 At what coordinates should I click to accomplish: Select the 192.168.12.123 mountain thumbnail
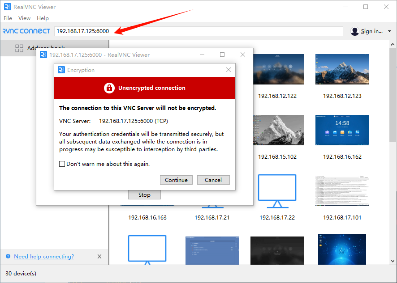pos(342,69)
